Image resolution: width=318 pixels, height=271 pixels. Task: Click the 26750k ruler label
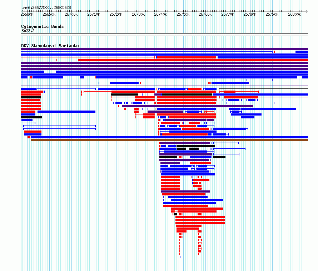183,14
